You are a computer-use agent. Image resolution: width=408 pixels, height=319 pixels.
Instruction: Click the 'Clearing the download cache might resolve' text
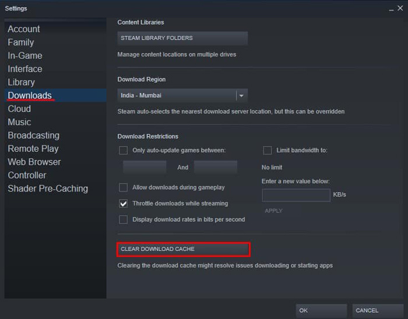[225, 265]
